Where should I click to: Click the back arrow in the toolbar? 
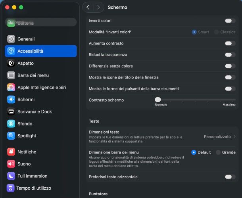click(88, 7)
